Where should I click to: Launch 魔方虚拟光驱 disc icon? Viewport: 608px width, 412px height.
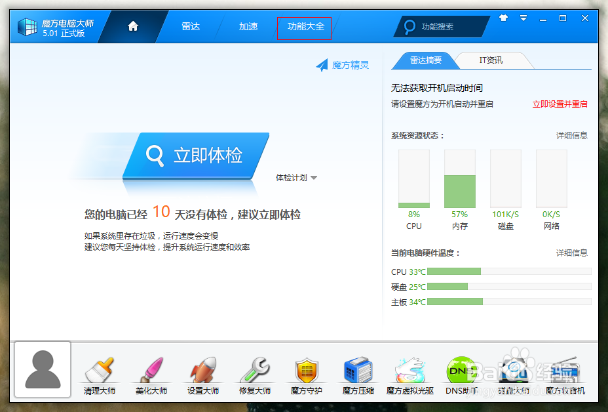pos(410,371)
